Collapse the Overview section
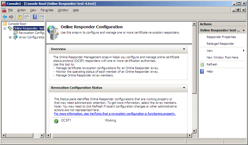The image size is (248, 145). click(184, 49)
